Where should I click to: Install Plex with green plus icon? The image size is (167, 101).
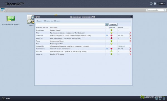(111, 44)
